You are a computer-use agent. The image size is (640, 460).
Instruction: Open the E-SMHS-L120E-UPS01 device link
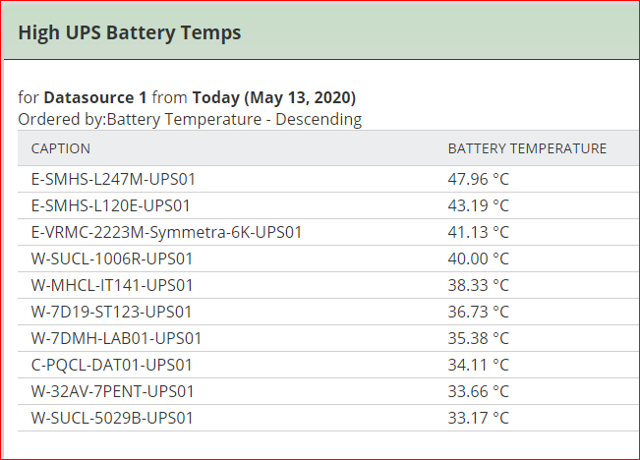click(110, 205)
